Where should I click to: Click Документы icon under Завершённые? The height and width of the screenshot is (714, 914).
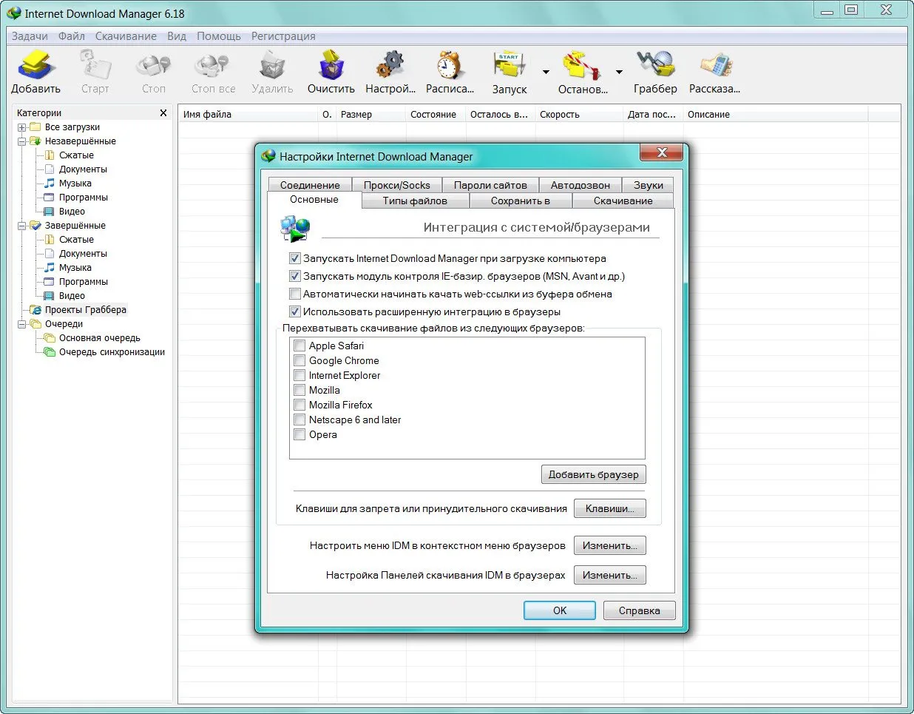click(50, 254)
